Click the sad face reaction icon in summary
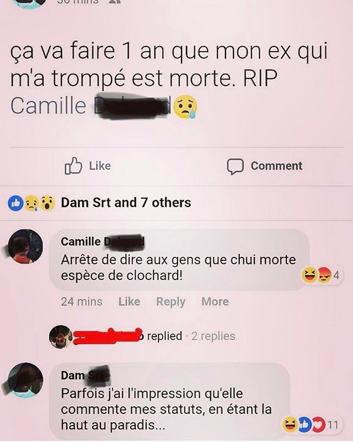Image resolution: width=353 pixels, height=442 pixels. [x=31, y=203]
